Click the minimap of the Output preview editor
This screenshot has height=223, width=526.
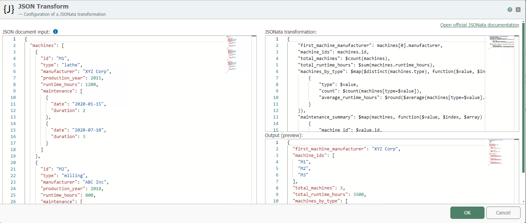pos(501,152)
